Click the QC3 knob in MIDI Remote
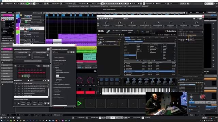This screenshot has width=218, height=122. pyautogui.click(x=80, y=80)
